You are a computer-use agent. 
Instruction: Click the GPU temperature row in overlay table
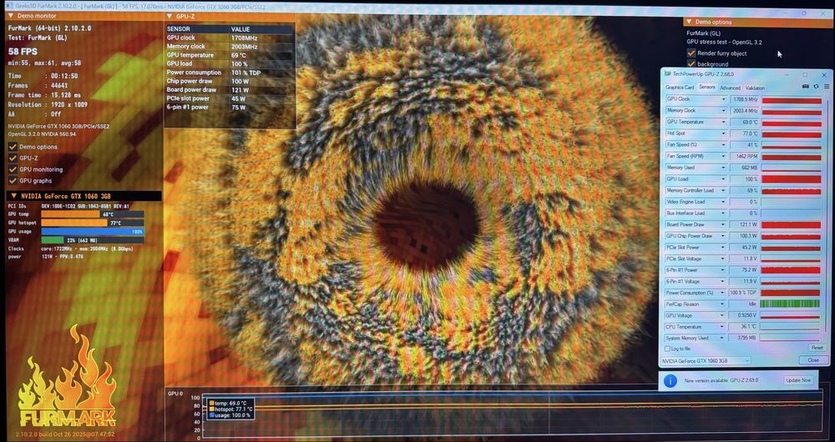point(230,55)
